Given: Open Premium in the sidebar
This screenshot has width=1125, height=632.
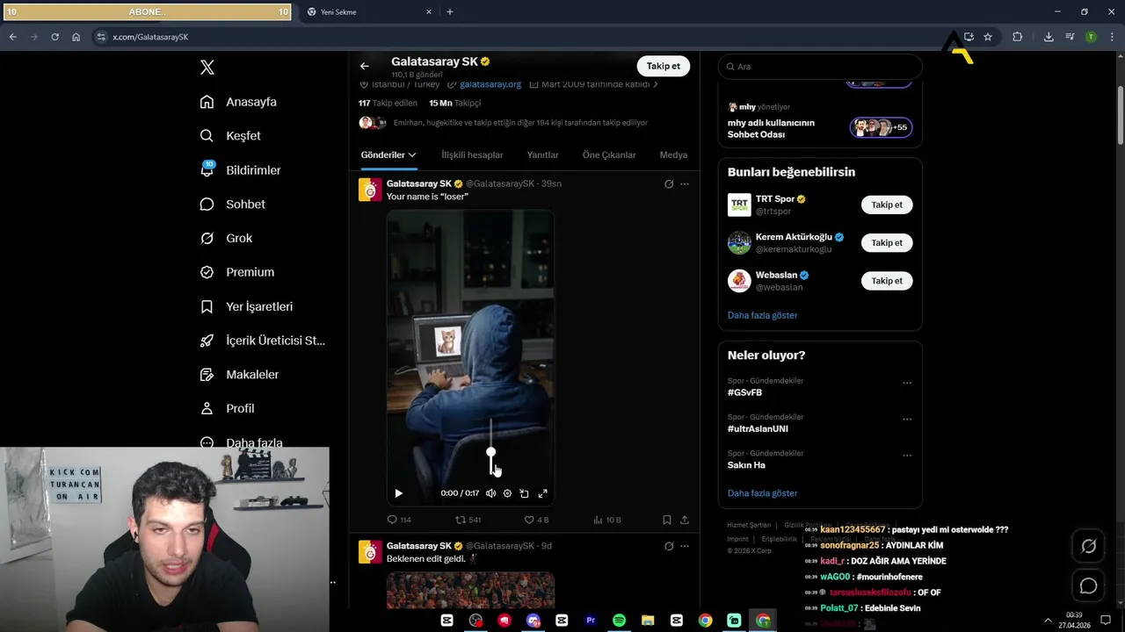Looking at the screenshot, I should point(236,272).
